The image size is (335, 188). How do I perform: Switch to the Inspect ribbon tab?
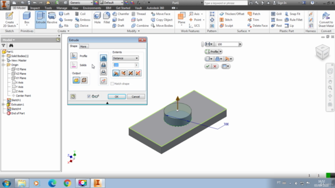coord(35,8)
